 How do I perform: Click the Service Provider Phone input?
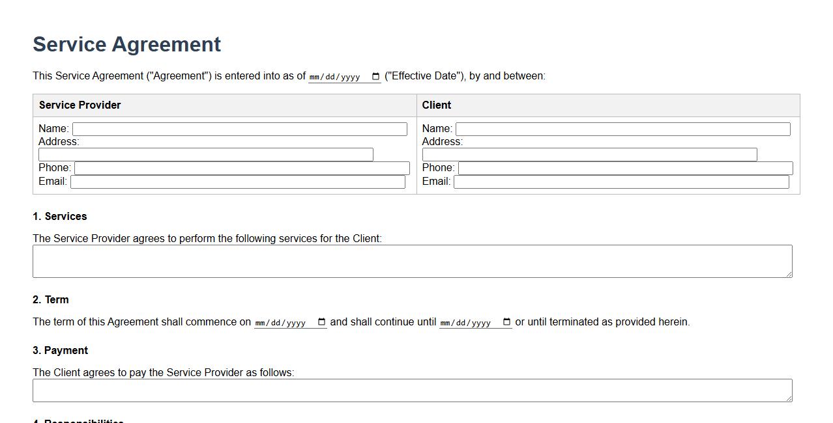point(241,167)
